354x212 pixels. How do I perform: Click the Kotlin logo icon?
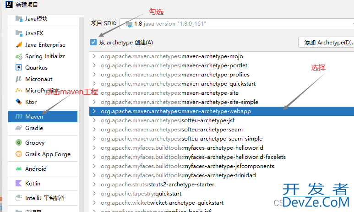pos(19,183)
